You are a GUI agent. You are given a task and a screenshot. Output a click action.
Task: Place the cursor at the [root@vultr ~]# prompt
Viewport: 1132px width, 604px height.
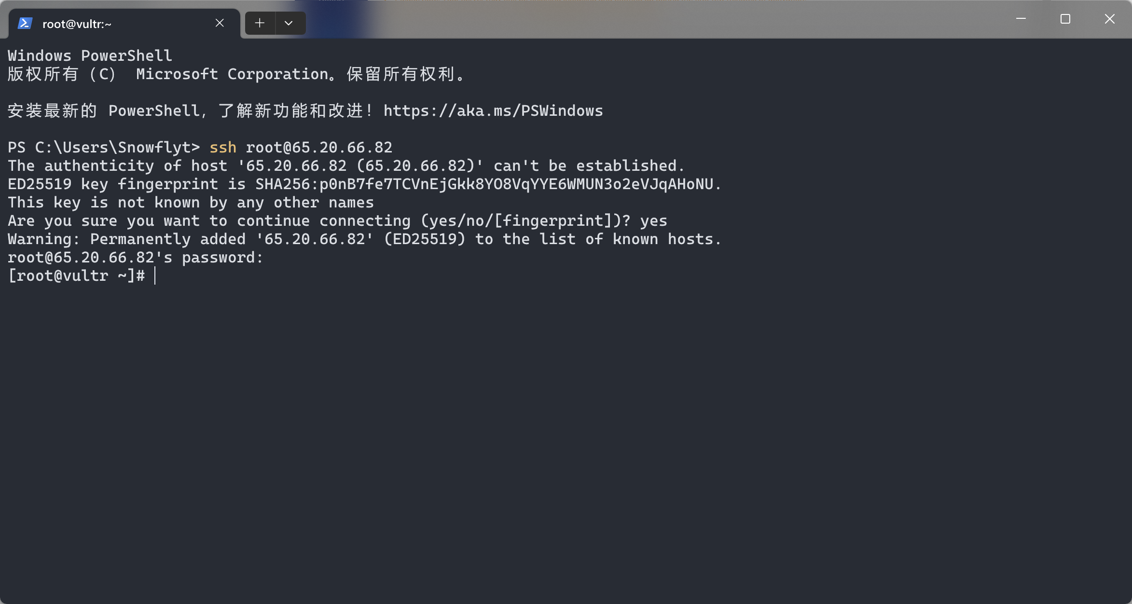pyautogui.click(x=77, y=275)
